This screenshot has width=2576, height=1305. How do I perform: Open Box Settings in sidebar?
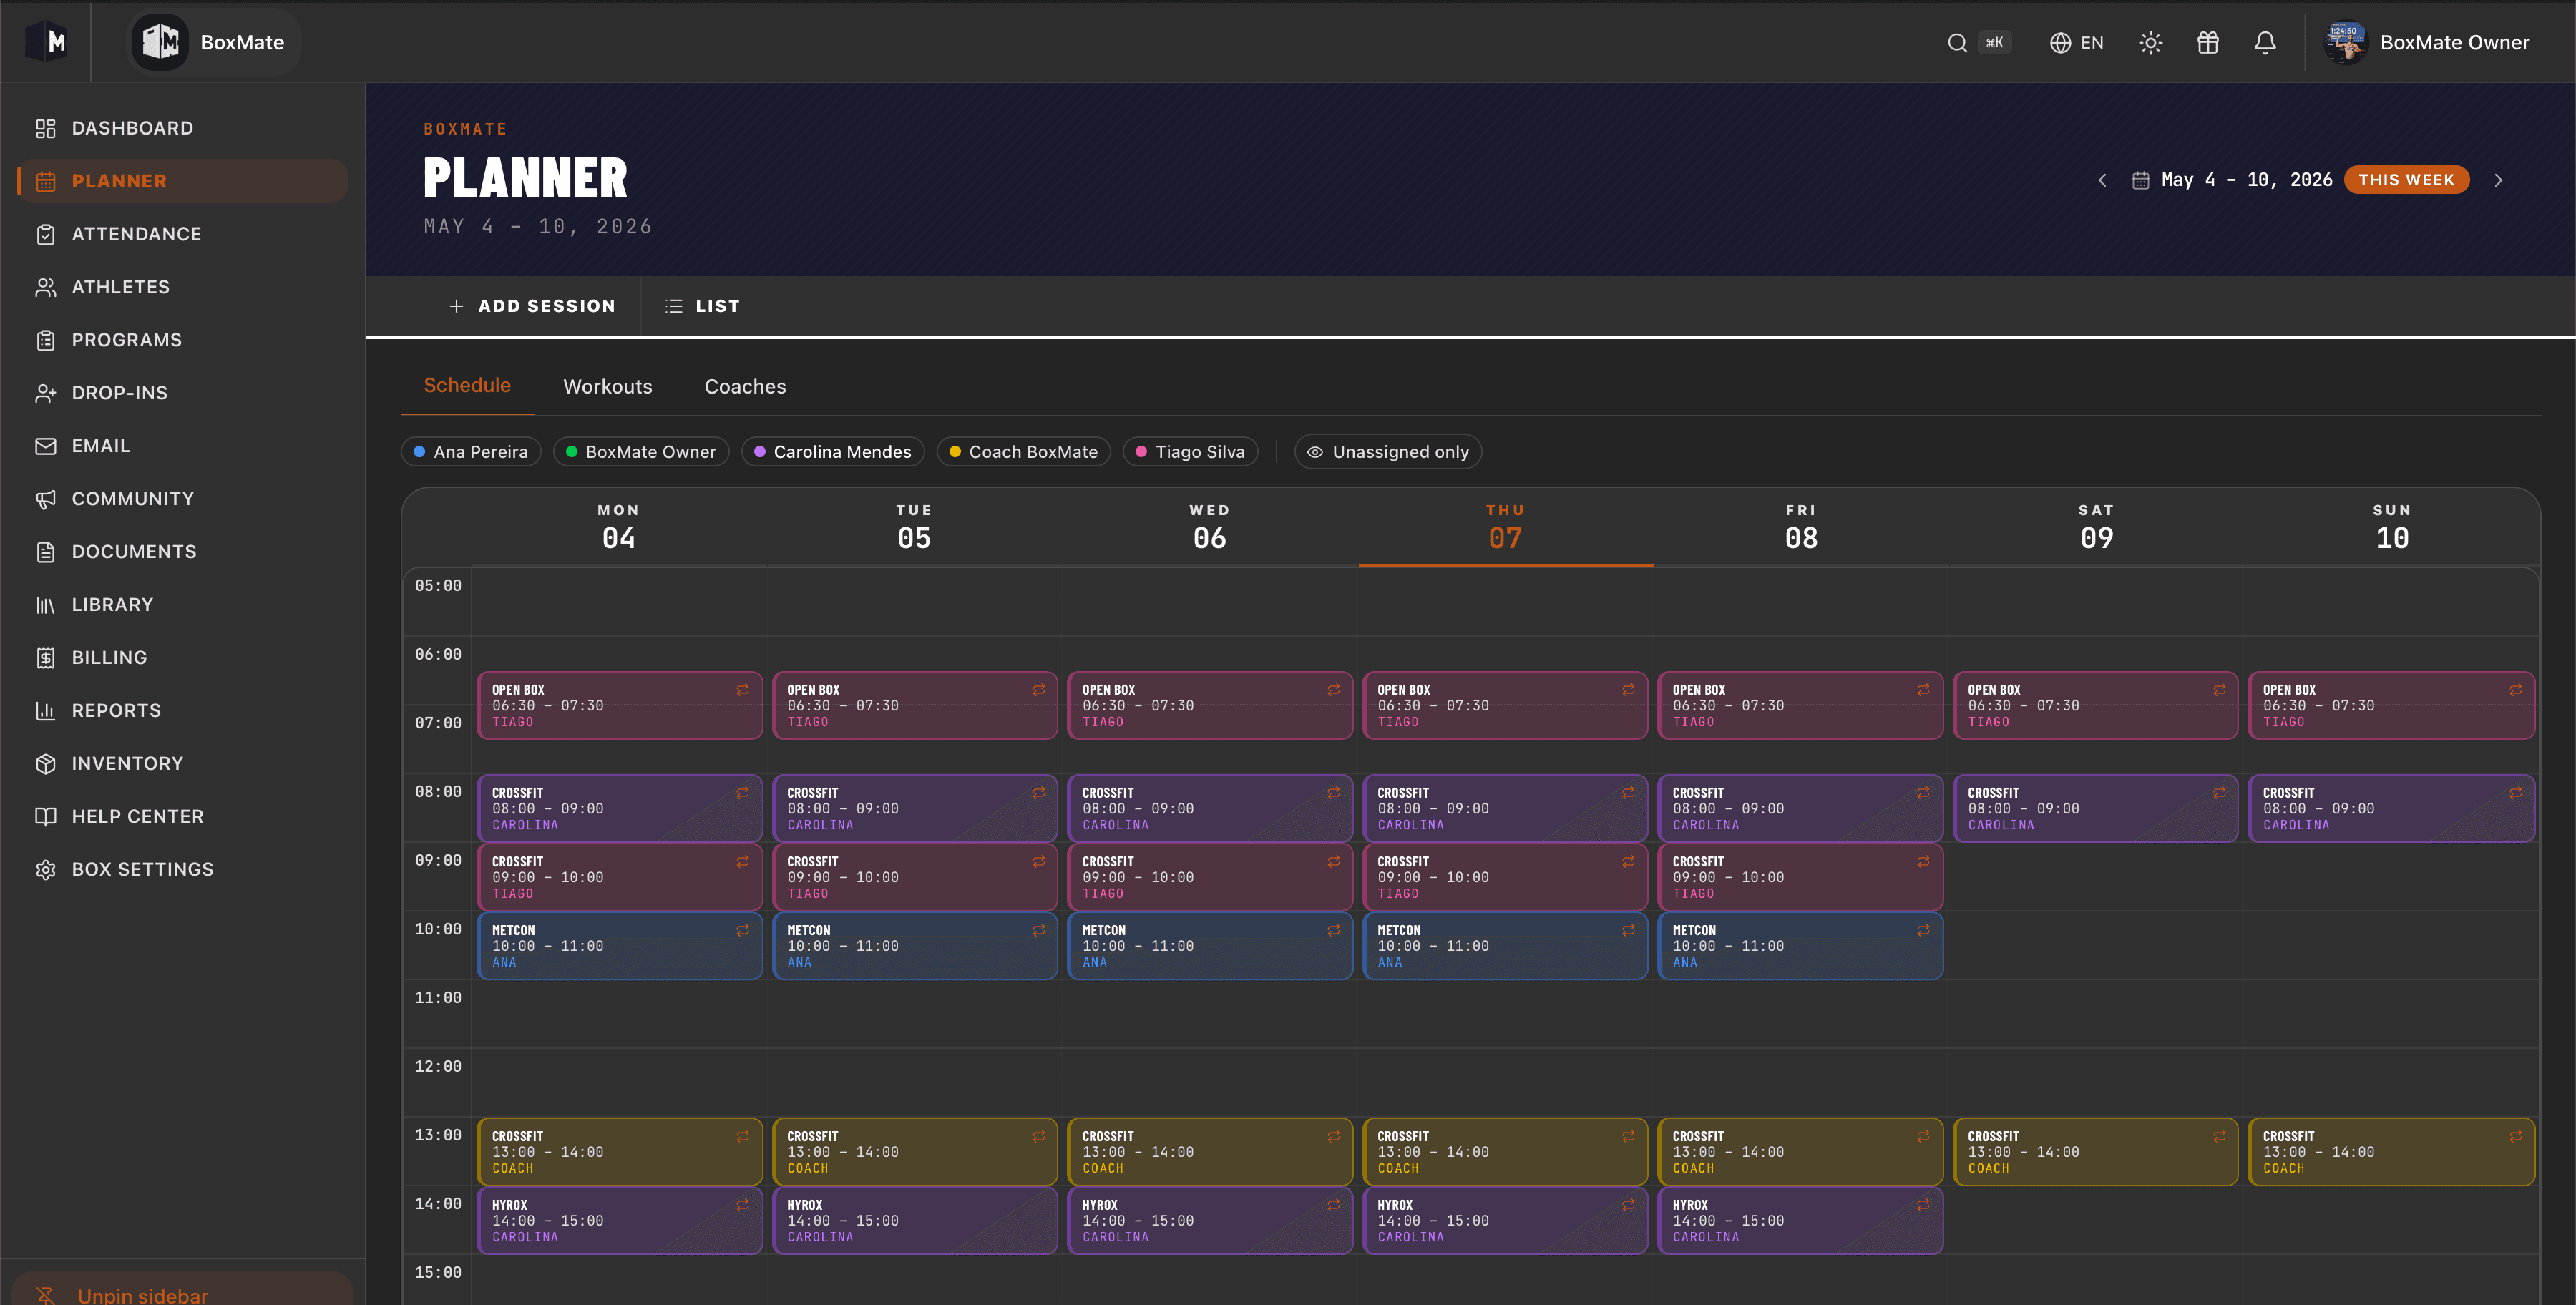[x=182, y=870]
